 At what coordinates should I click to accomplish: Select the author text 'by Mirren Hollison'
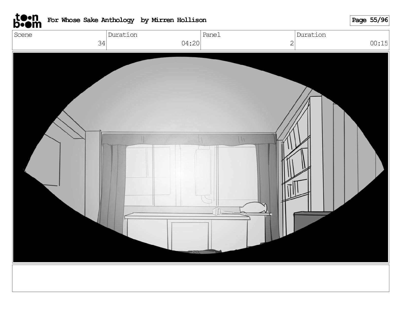pyautogui.click(x=174, y=20)
